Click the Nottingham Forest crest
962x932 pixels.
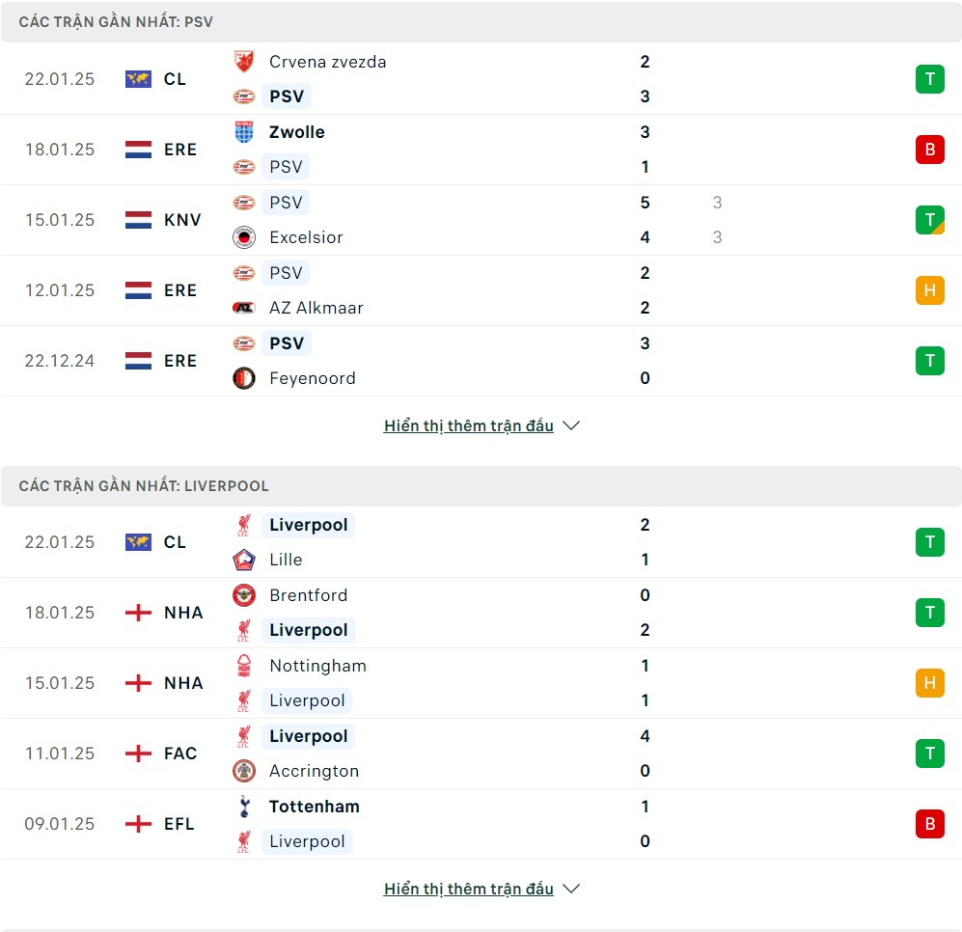(x=244, y=666)
